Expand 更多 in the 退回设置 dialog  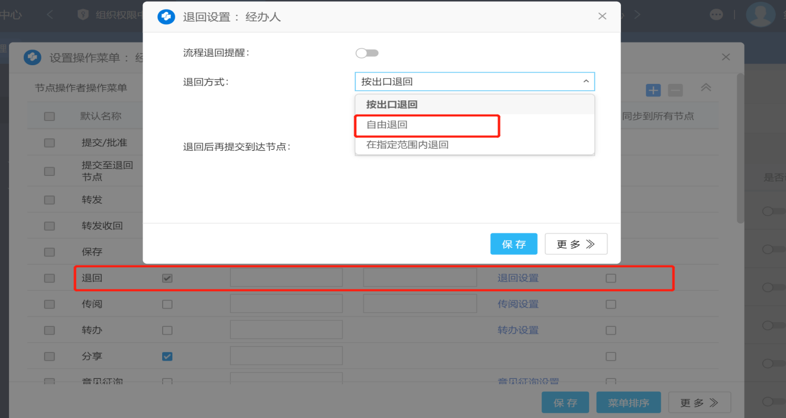[576, 244]
